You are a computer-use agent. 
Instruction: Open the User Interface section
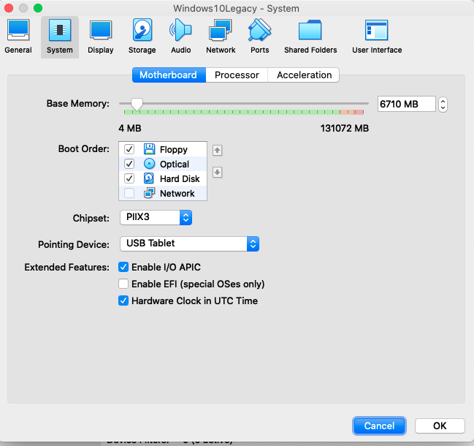[x=377, y=37]
